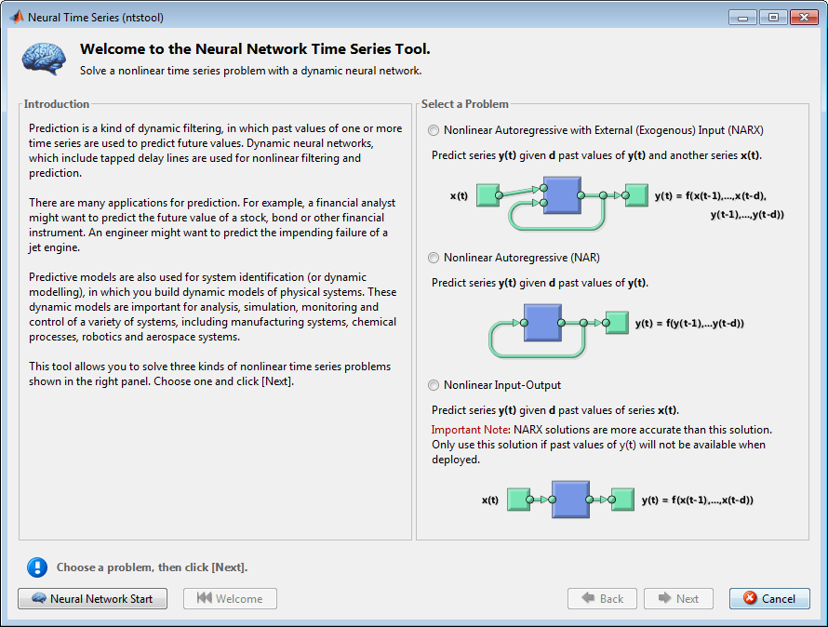Click the Input-Output diagram green output box
Screen dimensions: 828x627
[x=622, y=500]
